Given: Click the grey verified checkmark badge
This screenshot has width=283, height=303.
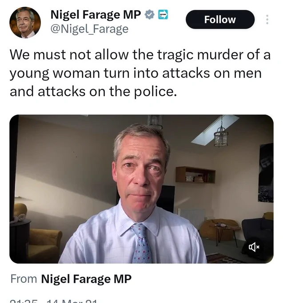Looking at the screenshot, I should click(150, 15).
